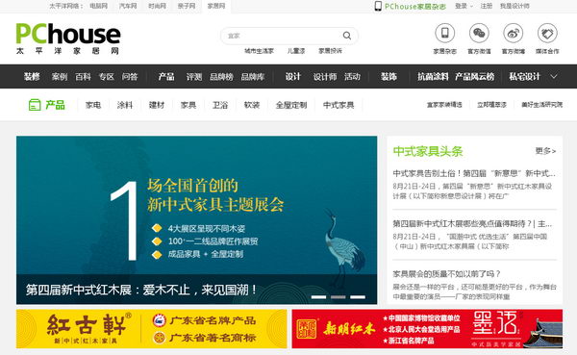The width and height of the screenshot is (577, 355).
Task: Open the 媒体合作 handshake icon
Action: tap(547, 33)
